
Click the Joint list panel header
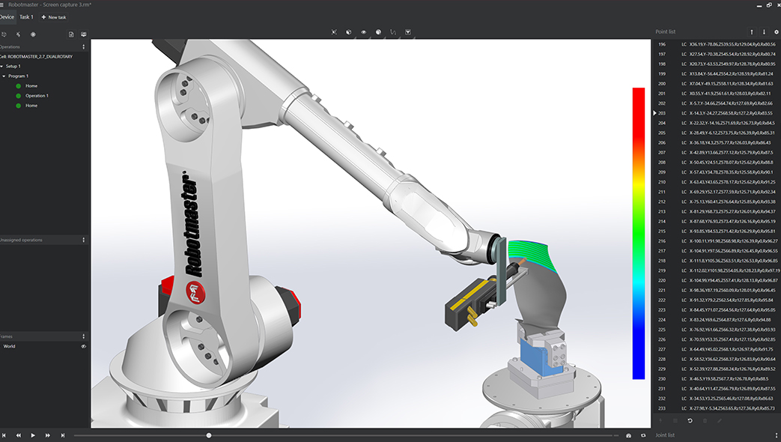(665, 435)
